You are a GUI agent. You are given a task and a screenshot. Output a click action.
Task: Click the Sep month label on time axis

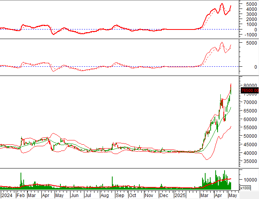(x=120, y=196)
